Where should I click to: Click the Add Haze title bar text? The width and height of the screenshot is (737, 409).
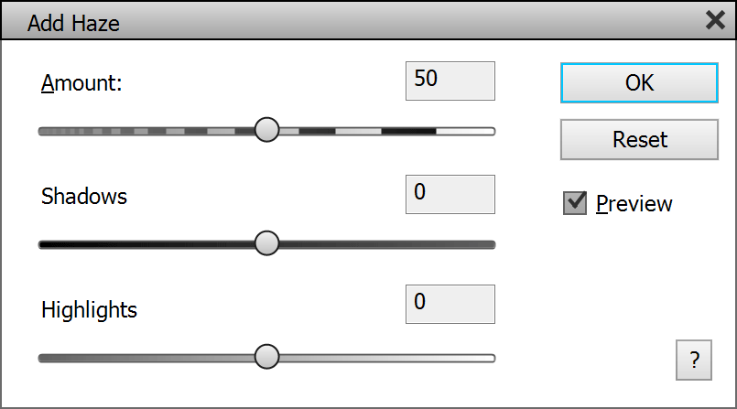click(73, 23)
